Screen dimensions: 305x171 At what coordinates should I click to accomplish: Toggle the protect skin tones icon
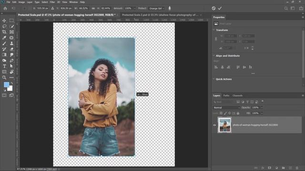tap(170, 8)
